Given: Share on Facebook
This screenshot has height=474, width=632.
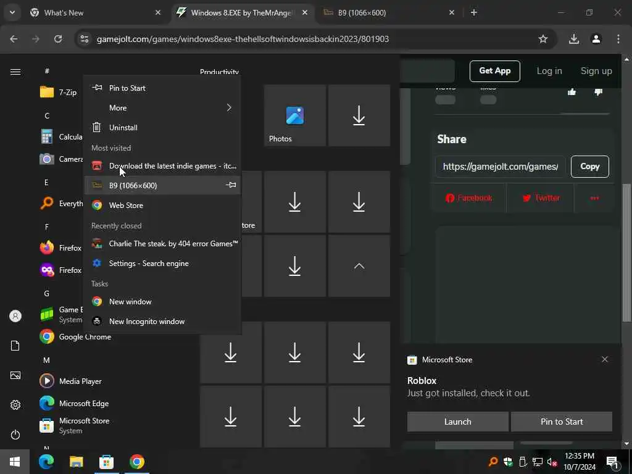Looking at the screenshot, I should [469, 198].
